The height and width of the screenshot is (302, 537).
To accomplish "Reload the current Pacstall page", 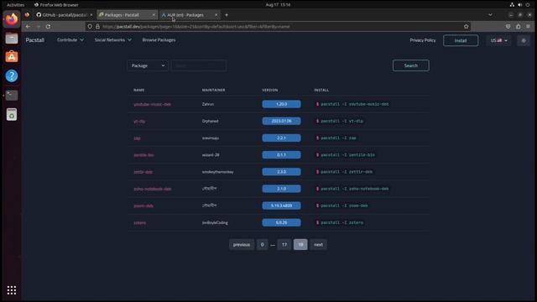I will point(49,26).
